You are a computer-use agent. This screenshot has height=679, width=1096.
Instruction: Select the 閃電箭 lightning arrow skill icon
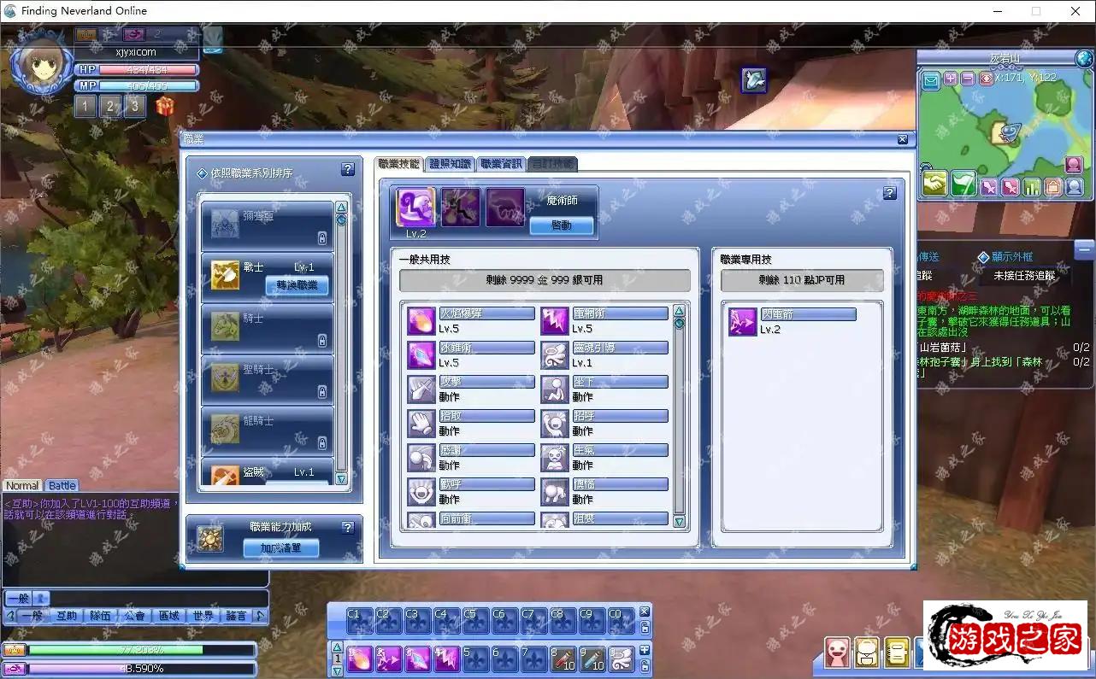(x=742, y=322)
